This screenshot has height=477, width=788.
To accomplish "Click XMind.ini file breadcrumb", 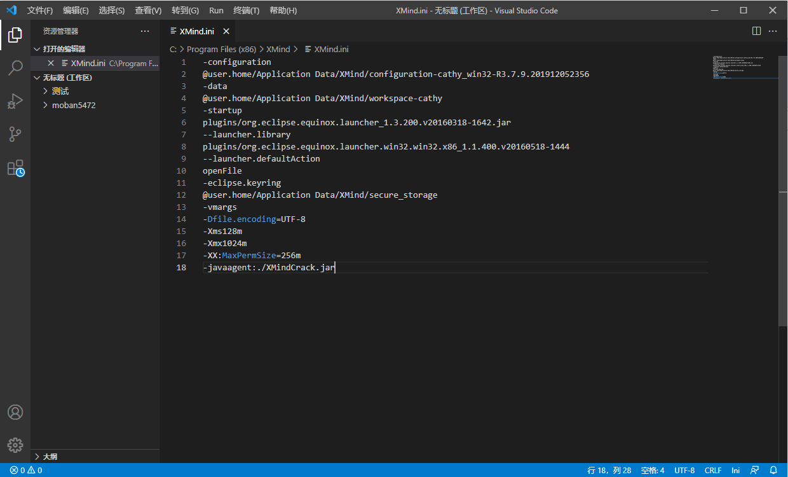I will click(327, 49).
